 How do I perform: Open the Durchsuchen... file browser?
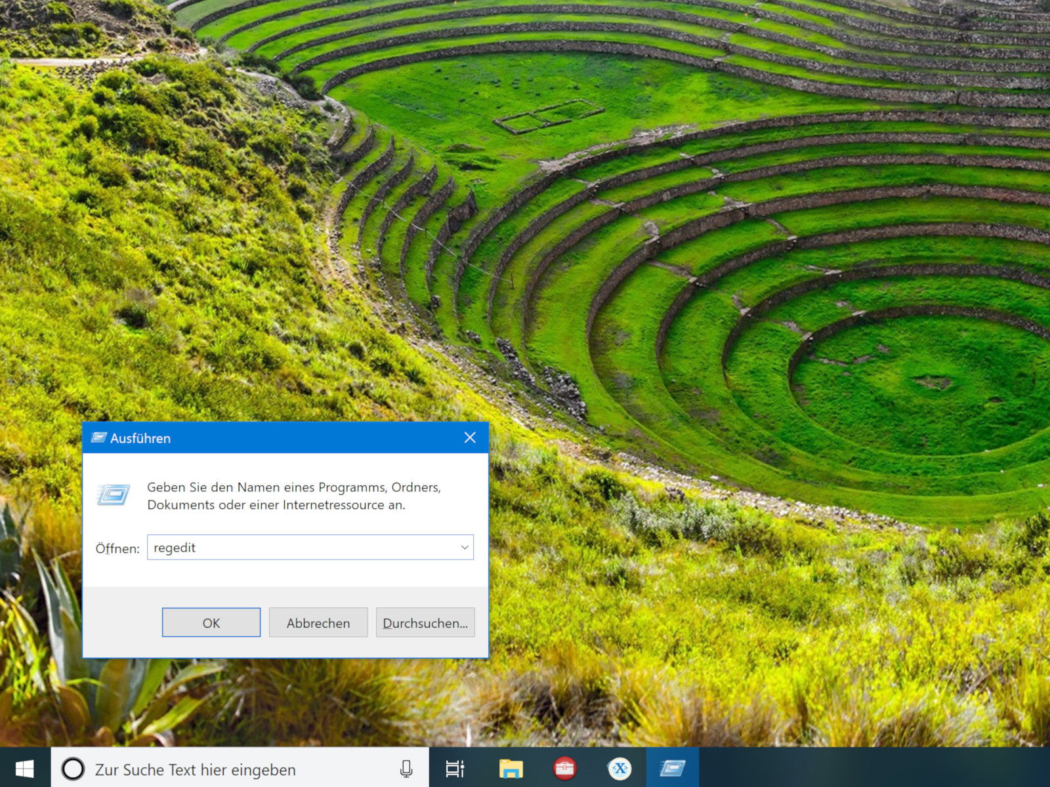click(x=425, y=622)
